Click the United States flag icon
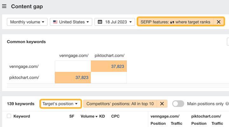Viewport: 229px width, 127px height. [55, 22]
